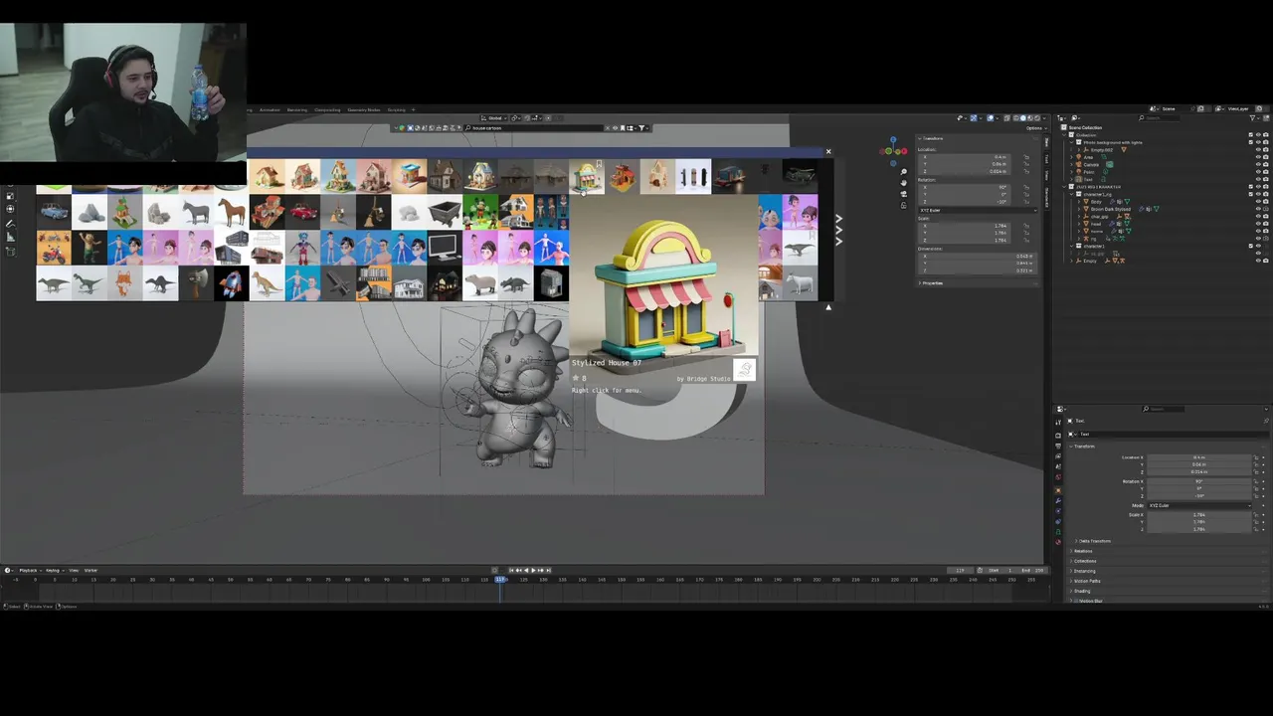1273x716 pixels.
Task: Close the asset browser popup with X
Action: pos(827,152)
